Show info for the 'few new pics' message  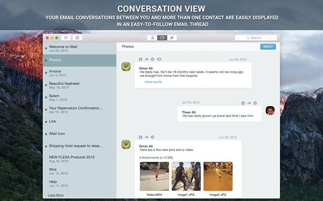coord(152,137)
